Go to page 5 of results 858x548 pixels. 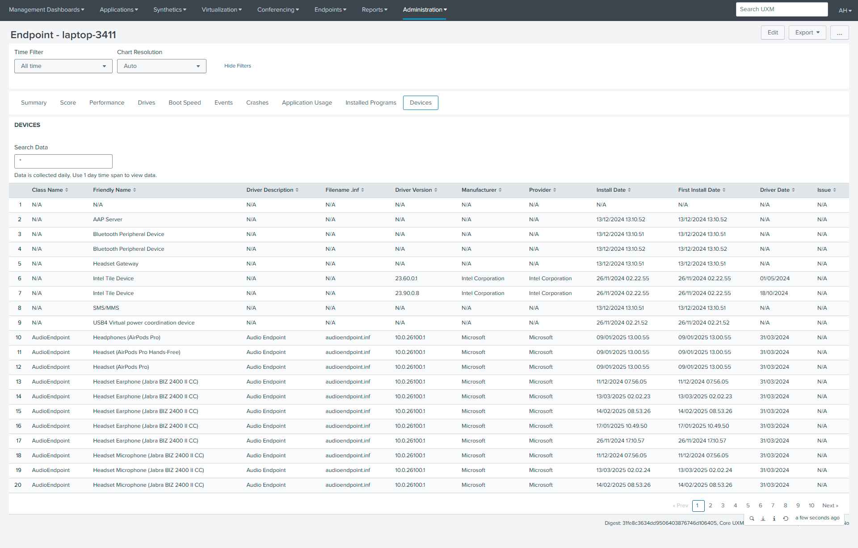tap(748, 506)
